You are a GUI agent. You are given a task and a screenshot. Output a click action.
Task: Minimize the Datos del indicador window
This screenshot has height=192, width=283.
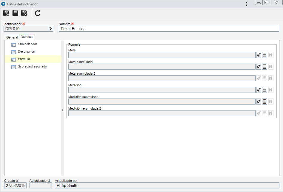pos(259,2)
